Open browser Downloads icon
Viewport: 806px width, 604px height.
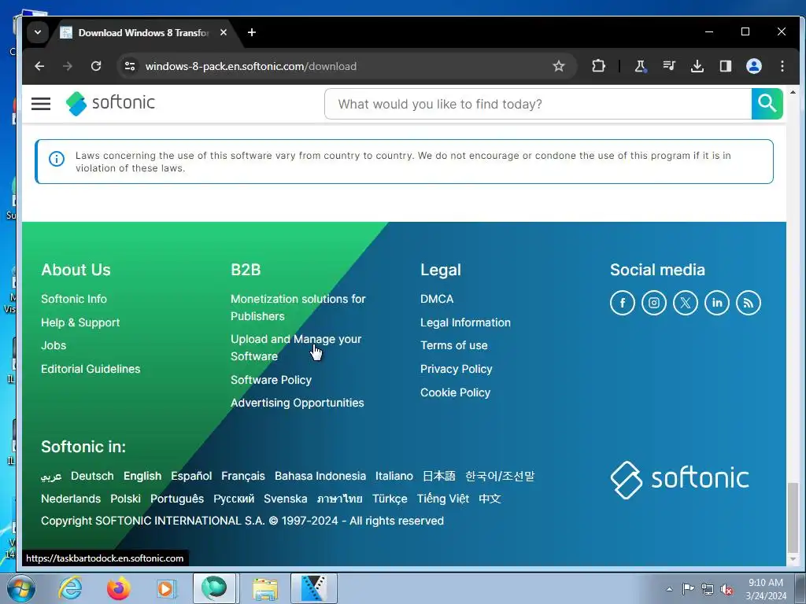click(x=697, y=66)
